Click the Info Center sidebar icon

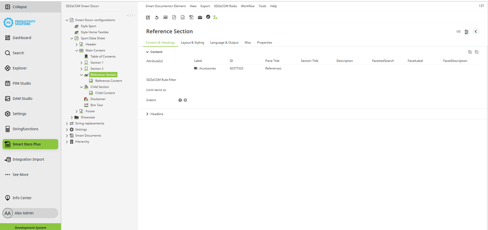8,198
